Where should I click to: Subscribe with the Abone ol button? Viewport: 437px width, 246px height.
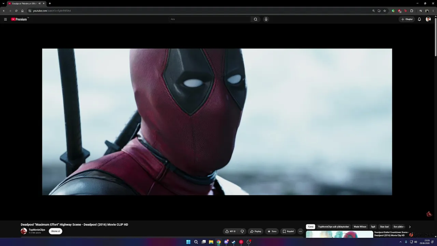[55, 231]
